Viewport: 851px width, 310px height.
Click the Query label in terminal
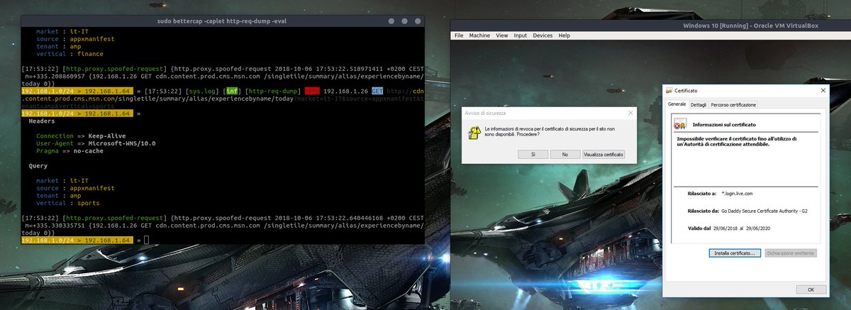coord(39,165)
